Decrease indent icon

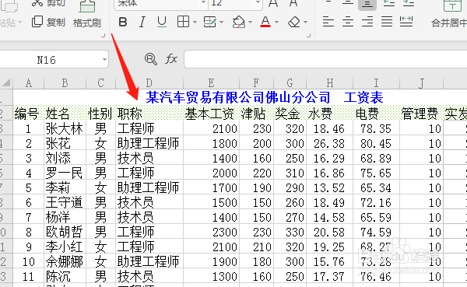click(388, 3)
